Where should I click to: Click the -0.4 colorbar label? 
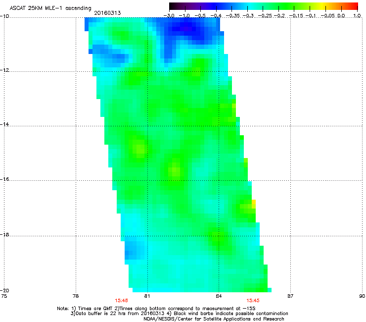(216, 16)
